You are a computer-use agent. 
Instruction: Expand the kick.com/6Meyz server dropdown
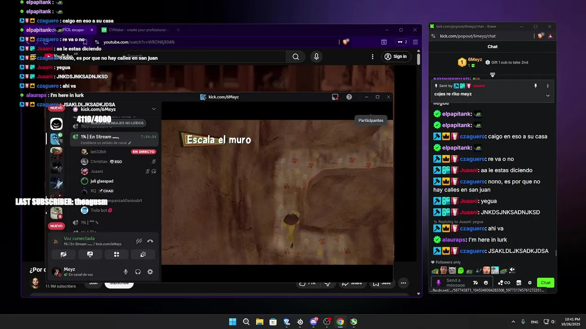coord(154,109)
